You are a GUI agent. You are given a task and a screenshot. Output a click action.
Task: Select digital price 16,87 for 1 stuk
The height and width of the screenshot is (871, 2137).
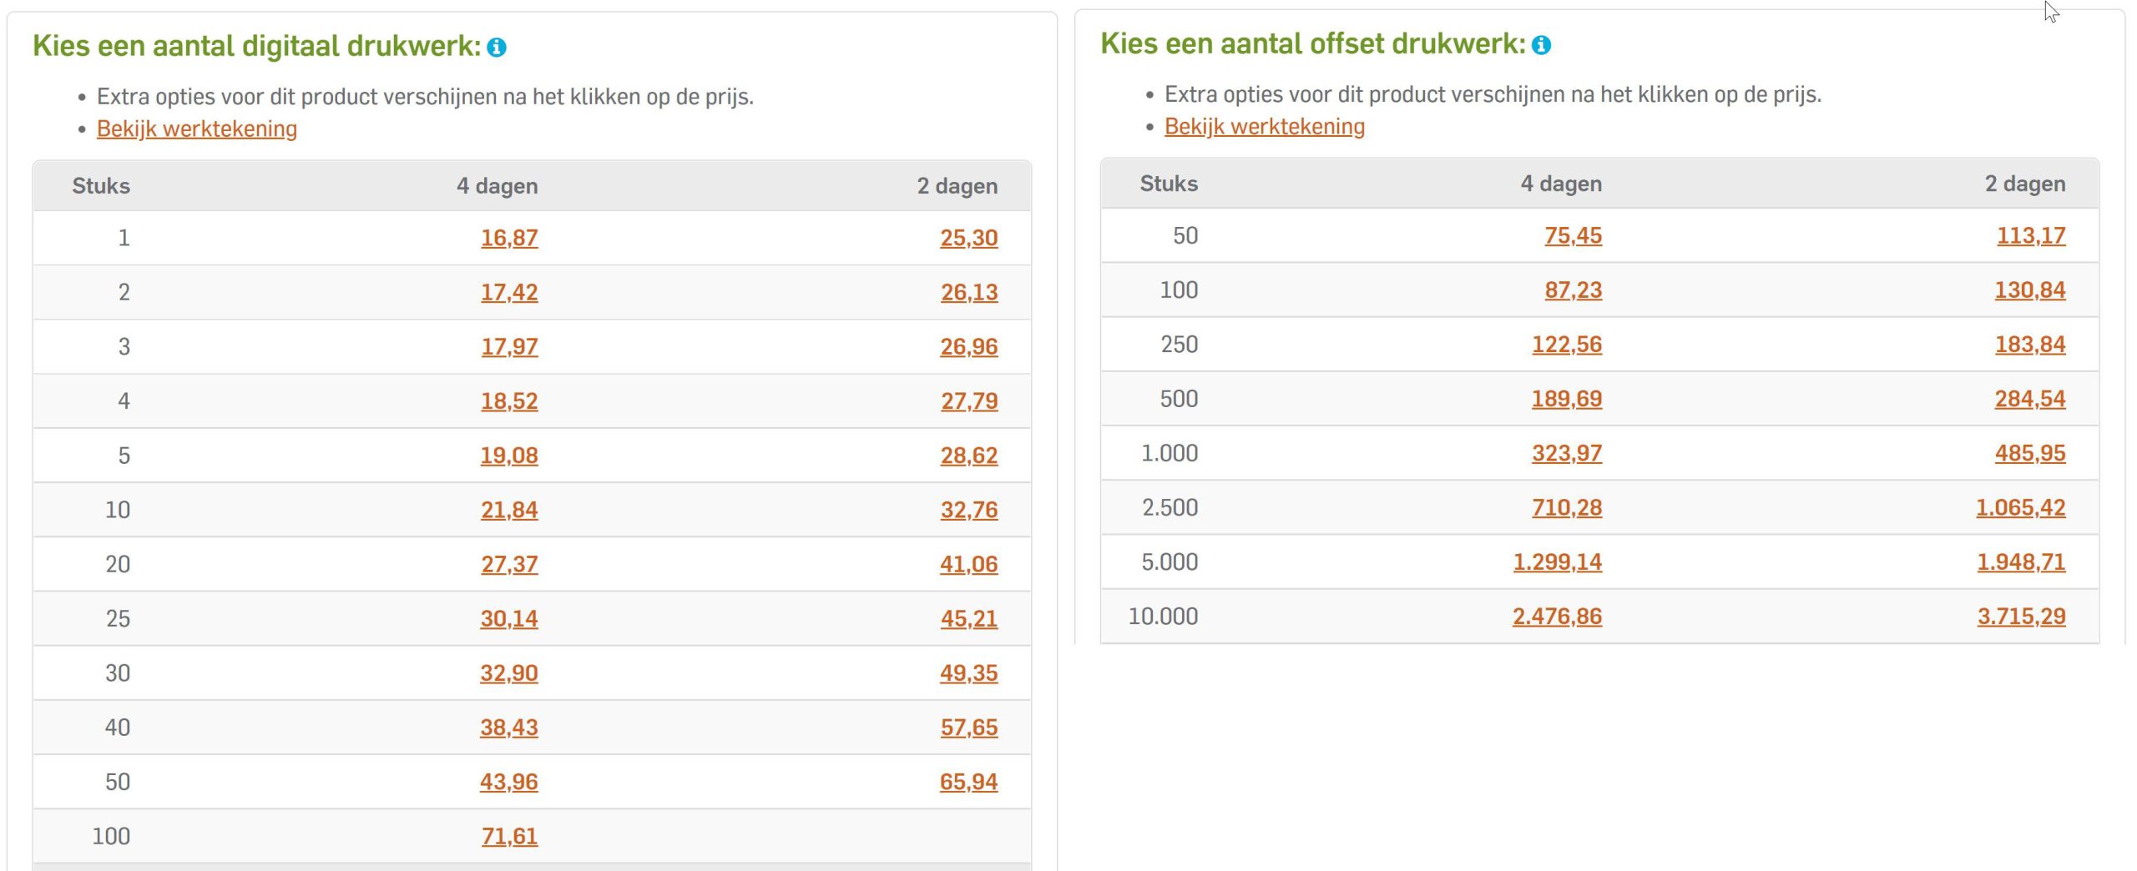pyautogui.click(x=509, y=238)
